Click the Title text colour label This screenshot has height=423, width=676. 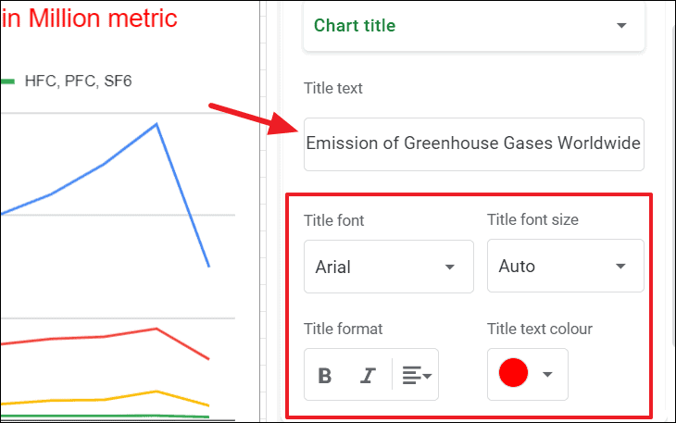(539, 329)
